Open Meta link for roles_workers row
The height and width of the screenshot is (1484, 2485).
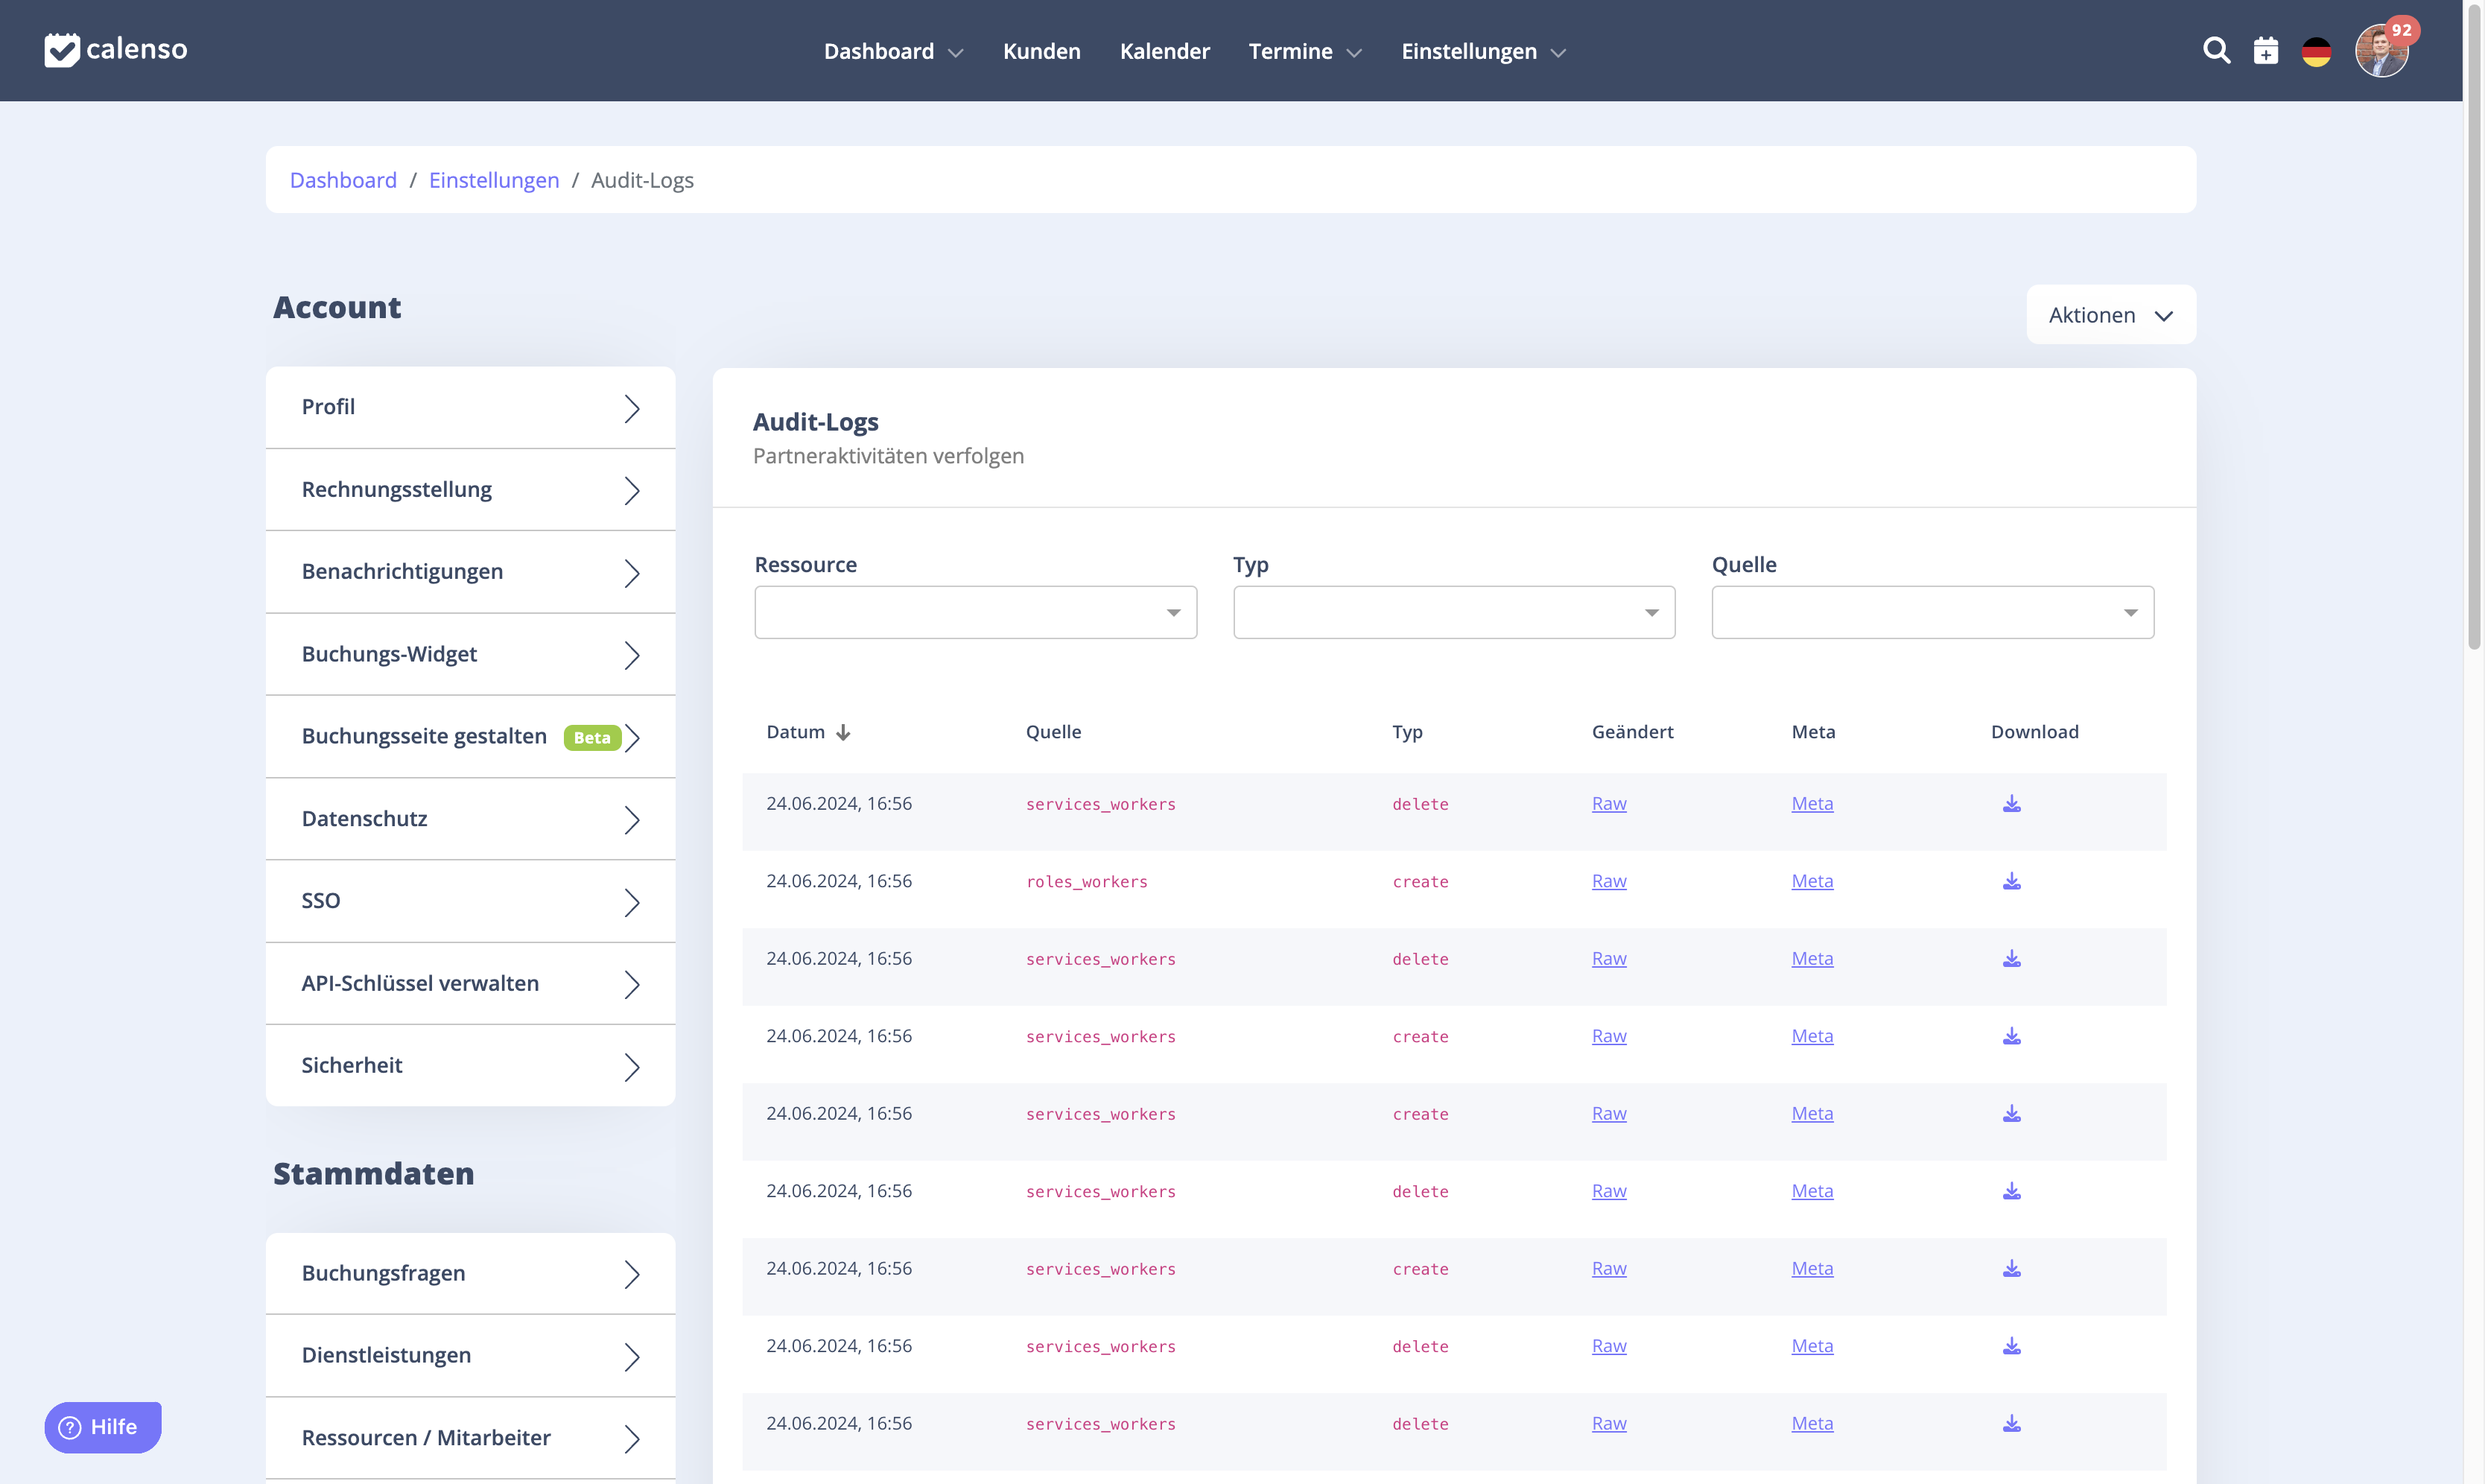(x=1812, y=881)
